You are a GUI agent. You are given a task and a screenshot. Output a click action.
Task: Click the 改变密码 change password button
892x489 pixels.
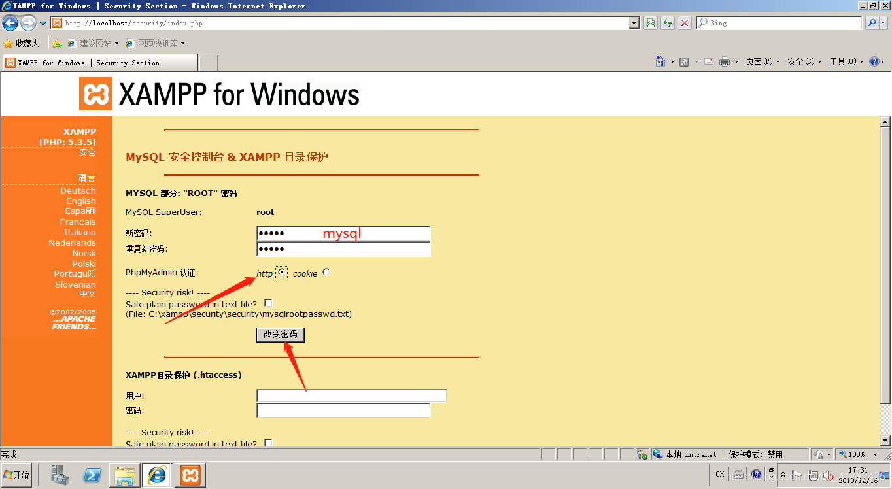coord(281,334)
